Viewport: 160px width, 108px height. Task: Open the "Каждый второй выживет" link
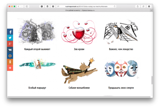point(37,49)
